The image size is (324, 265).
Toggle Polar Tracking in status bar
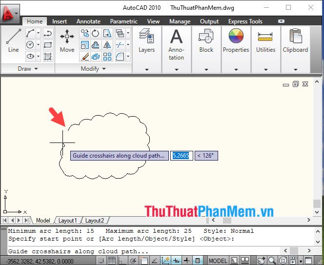(x=133, y=261)
